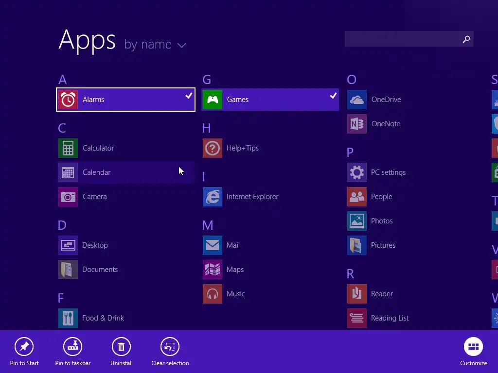Launch the Camera app icon

click(68, 197)
